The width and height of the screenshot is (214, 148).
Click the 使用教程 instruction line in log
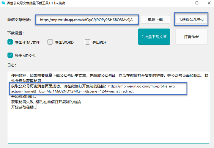(x=110, y=78)
